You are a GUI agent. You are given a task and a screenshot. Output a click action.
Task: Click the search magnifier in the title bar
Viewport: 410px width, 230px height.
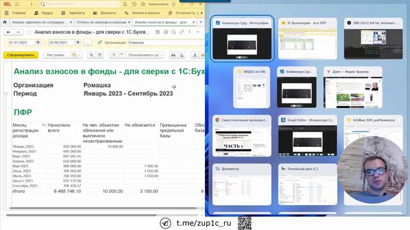(43, 4)
